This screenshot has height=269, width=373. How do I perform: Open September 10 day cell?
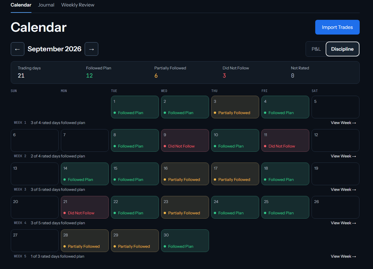tap(235, 140)
